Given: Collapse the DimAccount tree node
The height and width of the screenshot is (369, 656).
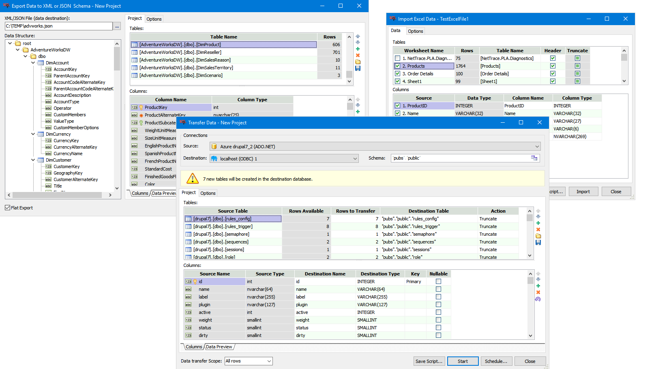Looking at the screenshot, I should click(x=33, y=63).
